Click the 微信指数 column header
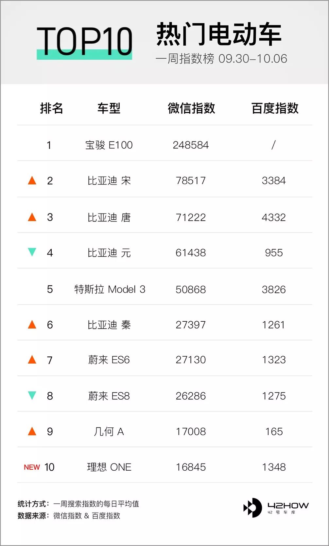The image size is (329, 546). tap(191, 108)
